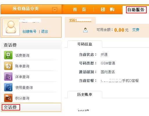Switch to the 历史账单 tab
Screen dimensions: 149x116
click(85, 94)
